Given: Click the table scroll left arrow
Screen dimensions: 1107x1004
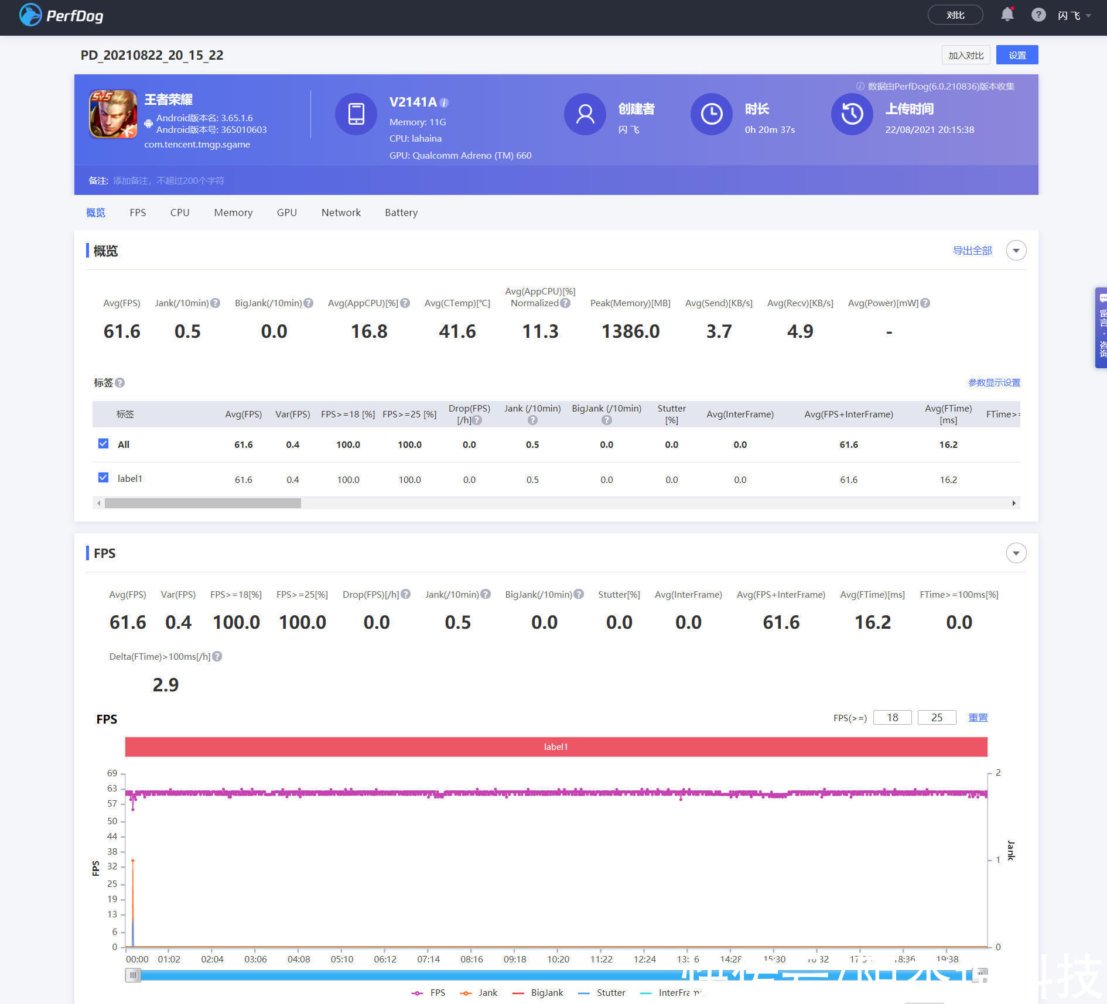Looking at the screenshot, I should (x=99, y=503).
